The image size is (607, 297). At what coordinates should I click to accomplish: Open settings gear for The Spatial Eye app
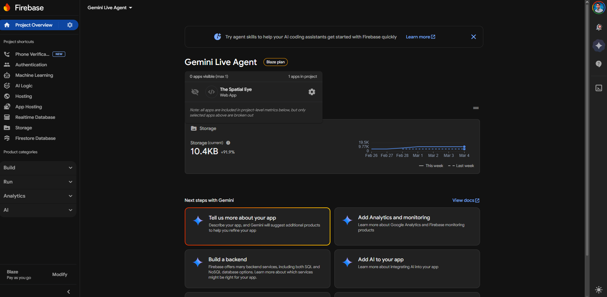pos(312,92)
